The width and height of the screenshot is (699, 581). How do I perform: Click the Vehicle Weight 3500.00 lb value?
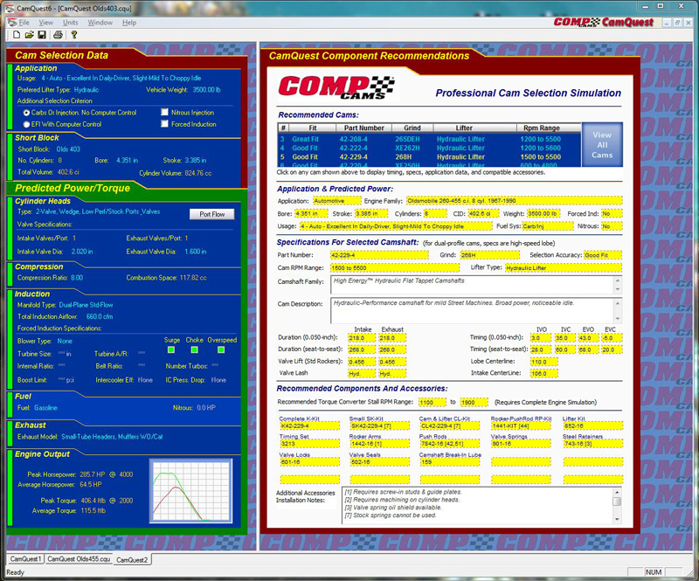click(x=206, y=90)
